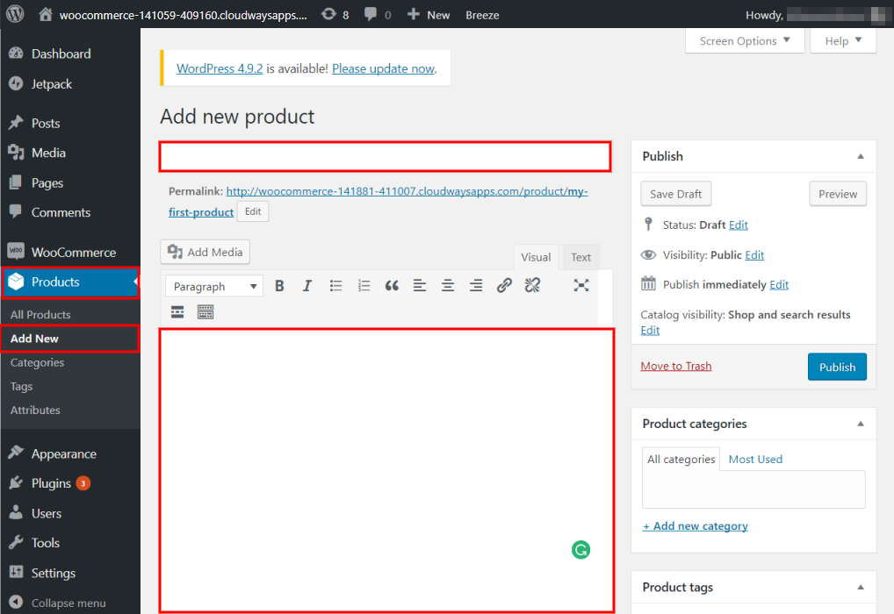Click the WordPress 4.9.2 link
894x614 pixels.
pyautogui.click(x=220, y=68)
